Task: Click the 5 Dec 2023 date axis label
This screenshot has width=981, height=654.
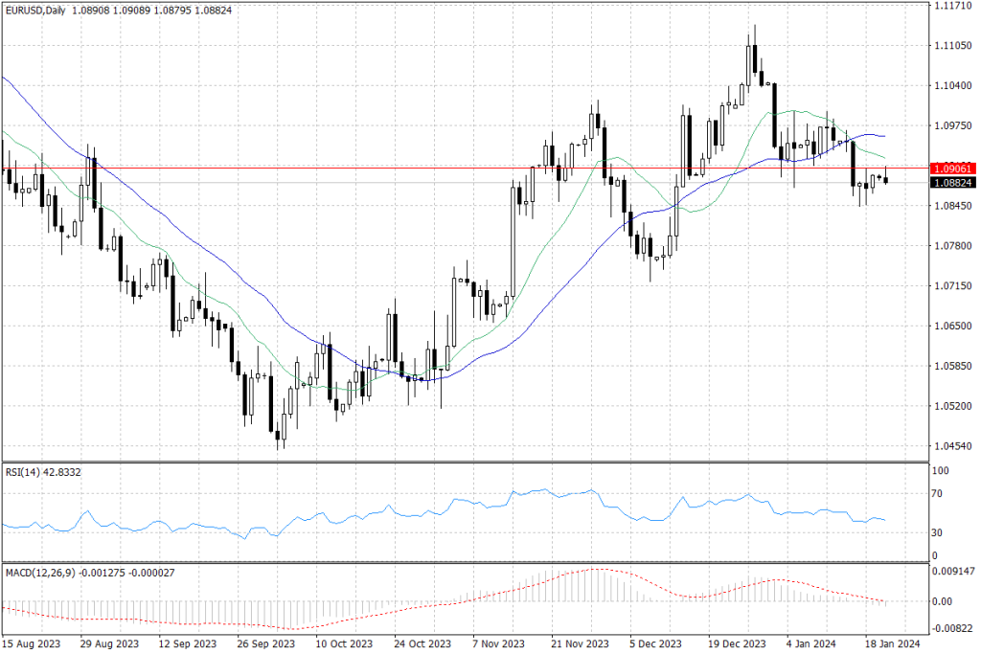Action: [x=653, y=645]
